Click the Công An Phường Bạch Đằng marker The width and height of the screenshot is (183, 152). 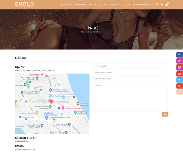50,107
